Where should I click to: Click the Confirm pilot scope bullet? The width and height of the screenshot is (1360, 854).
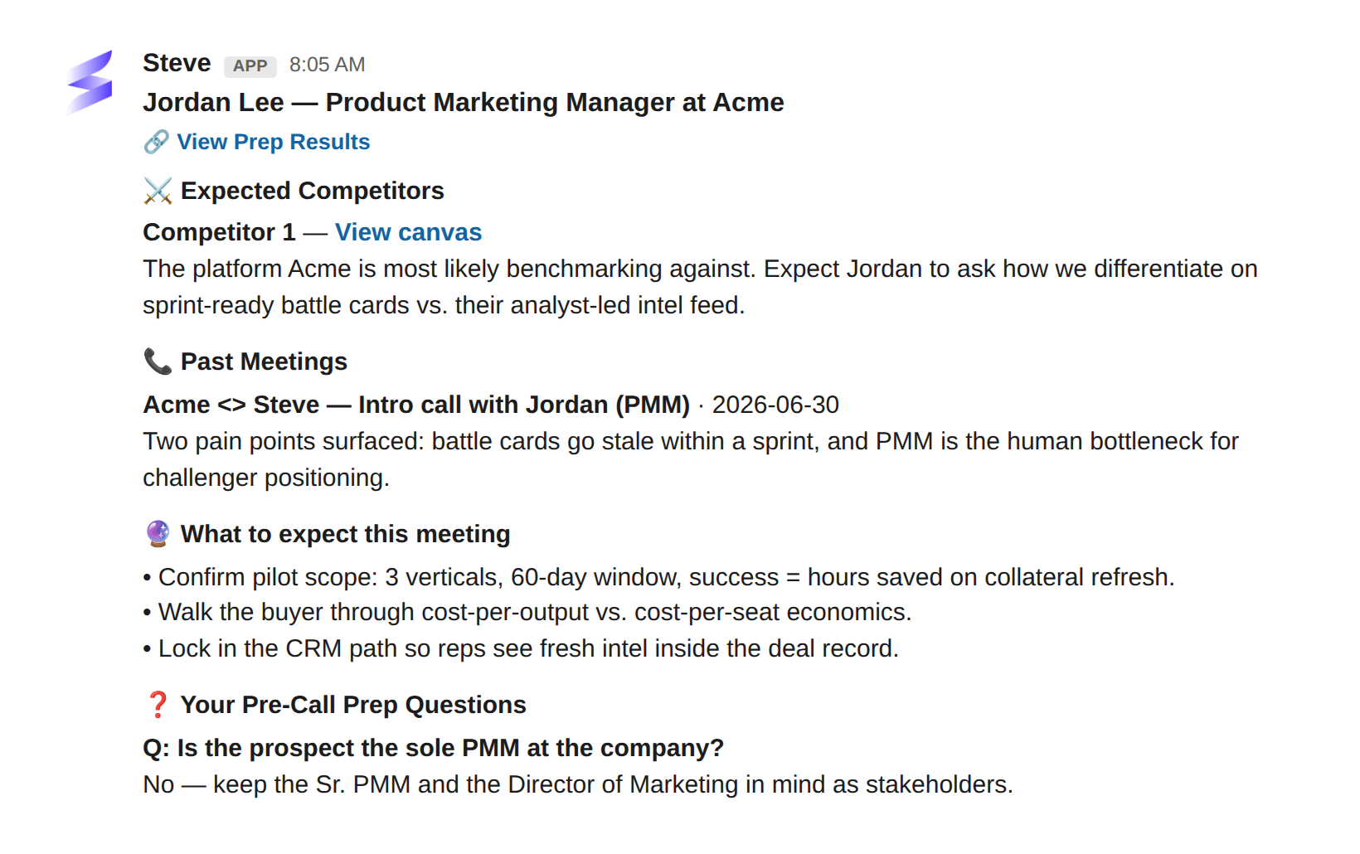coord(658,577)
